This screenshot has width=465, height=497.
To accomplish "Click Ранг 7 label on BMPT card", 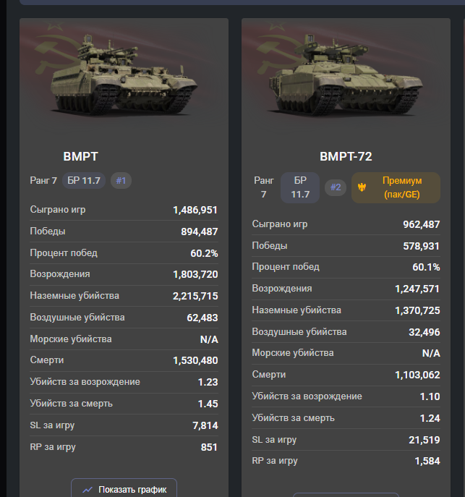I will (43, 181).
